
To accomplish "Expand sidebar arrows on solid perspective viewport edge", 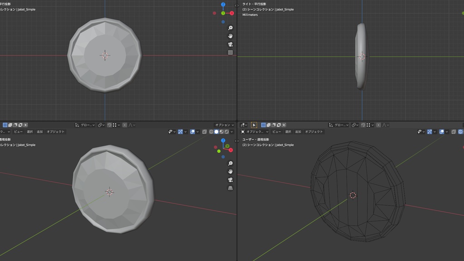I will click(237, 141).
